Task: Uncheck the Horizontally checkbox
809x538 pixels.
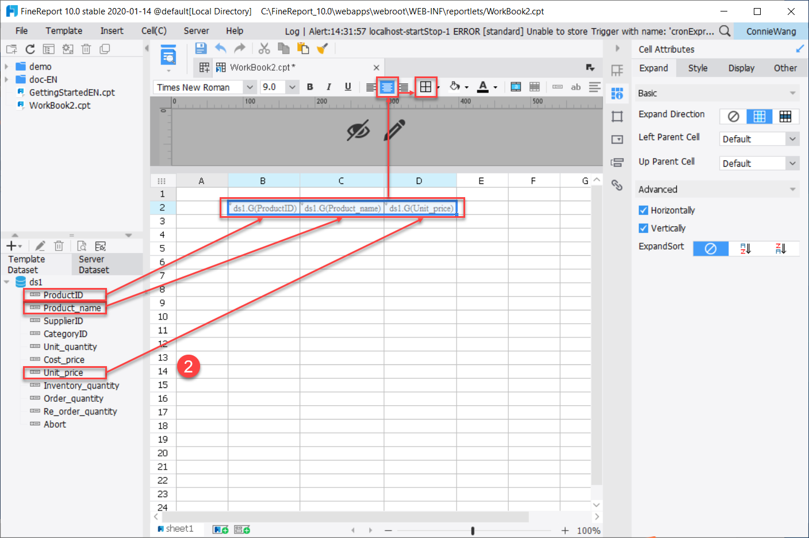Action: (x=644, y=210)
